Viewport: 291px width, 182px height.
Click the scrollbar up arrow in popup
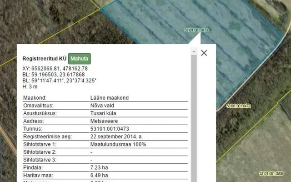(194, 51)
